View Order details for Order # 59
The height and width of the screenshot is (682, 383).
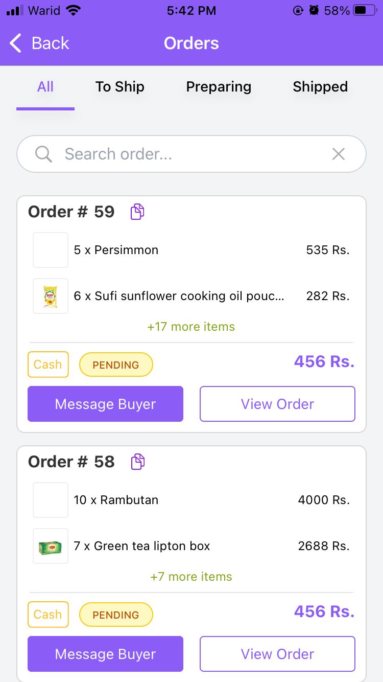point(277,404)
